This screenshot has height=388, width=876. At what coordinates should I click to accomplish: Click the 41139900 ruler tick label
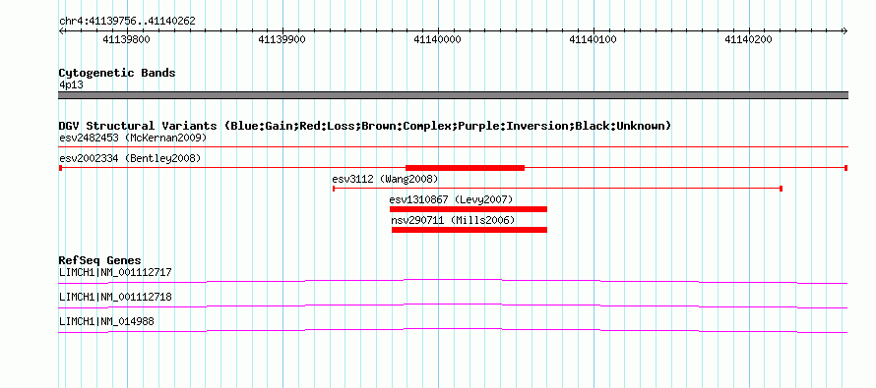(x=282, y=39)
